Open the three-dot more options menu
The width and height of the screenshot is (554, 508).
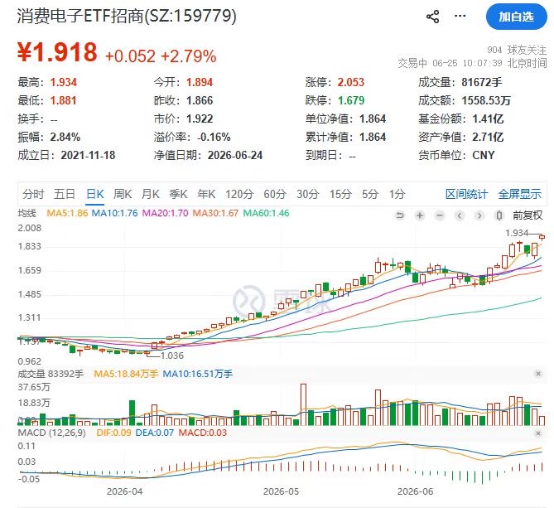(x=460, y=16)
